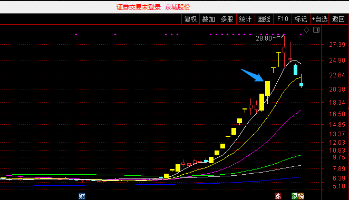Image resolution: width=349 pixels, height=200 pixels.
Task: Click the blue arrow annotation on the chart
Action: [253, 75]
